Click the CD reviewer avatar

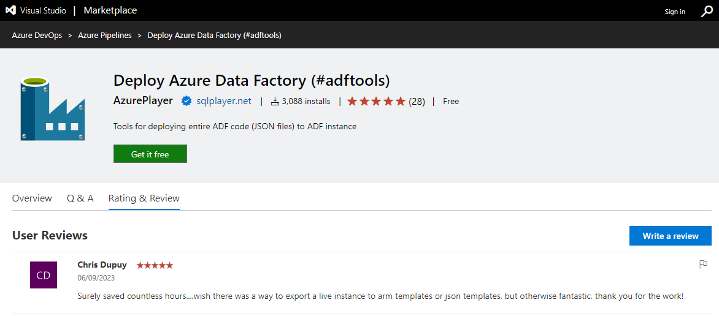pyautogui.click(x=44, y=275)
